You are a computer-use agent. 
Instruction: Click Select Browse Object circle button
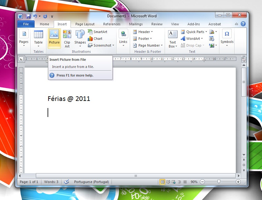244,165
